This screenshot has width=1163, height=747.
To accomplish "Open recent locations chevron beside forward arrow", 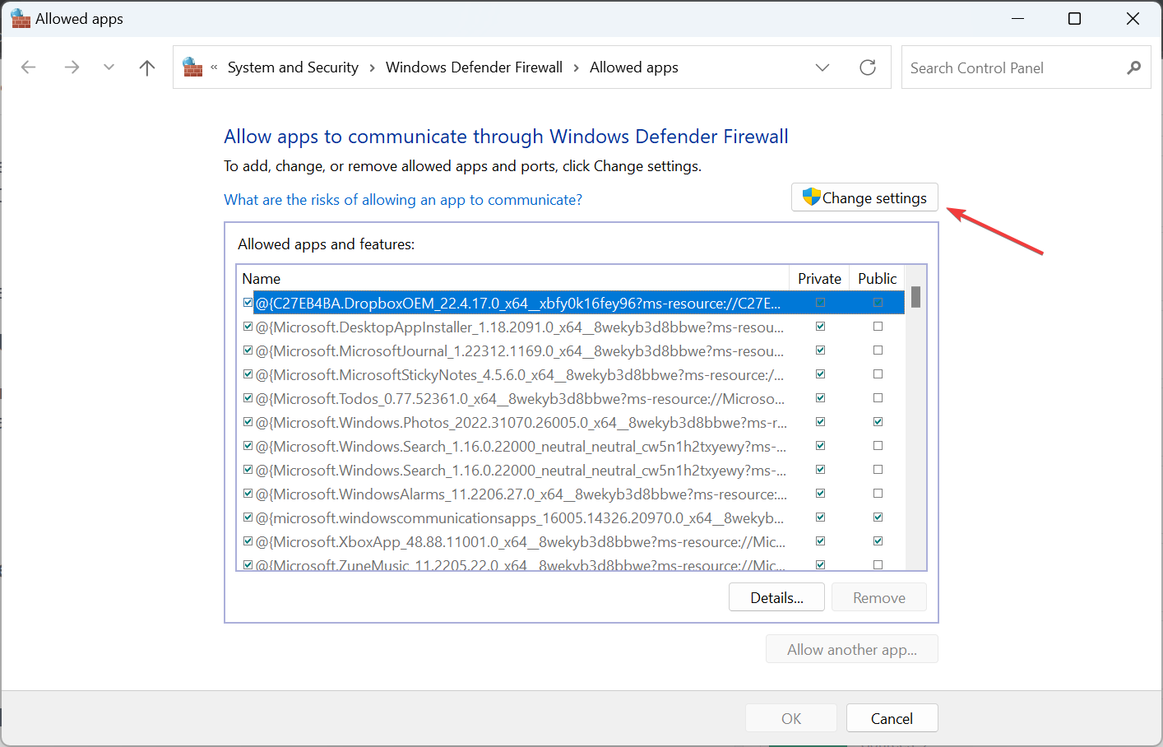I will 109,67.
